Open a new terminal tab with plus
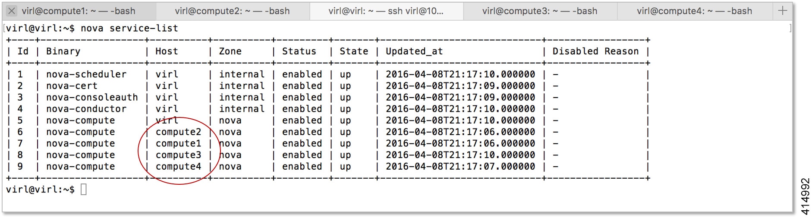The image size is (812, 218). tap(782, 11)
